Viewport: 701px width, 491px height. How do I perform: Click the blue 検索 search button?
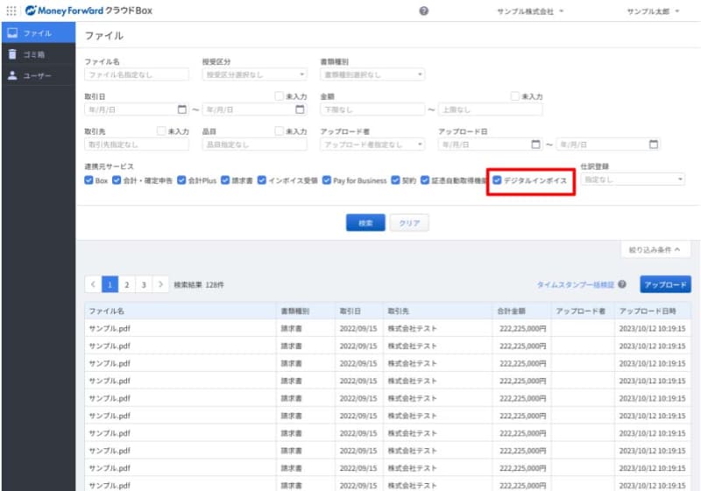coord(365,222)
